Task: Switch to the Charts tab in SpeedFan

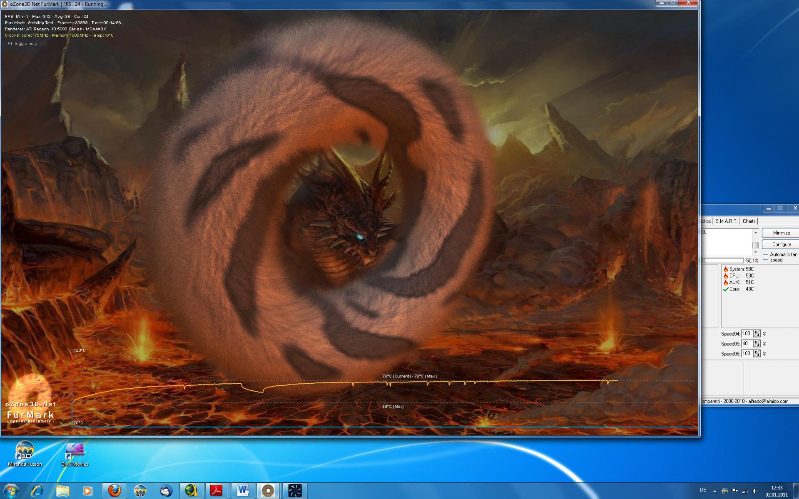Action: click(749, 221)
